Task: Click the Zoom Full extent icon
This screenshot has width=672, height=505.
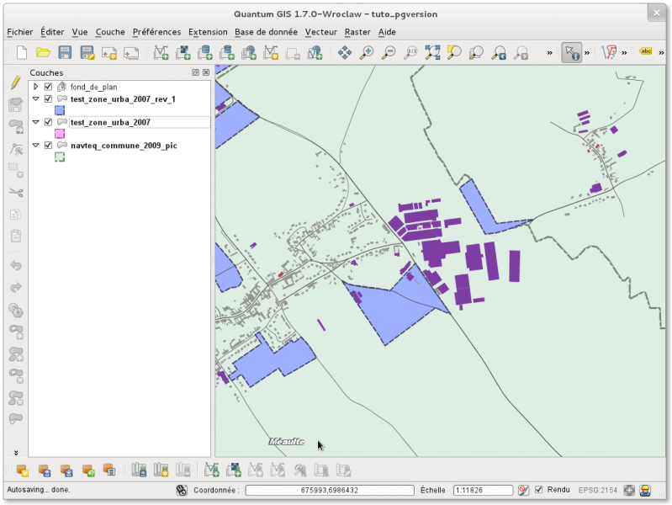Action: click(x=432, y=53)
